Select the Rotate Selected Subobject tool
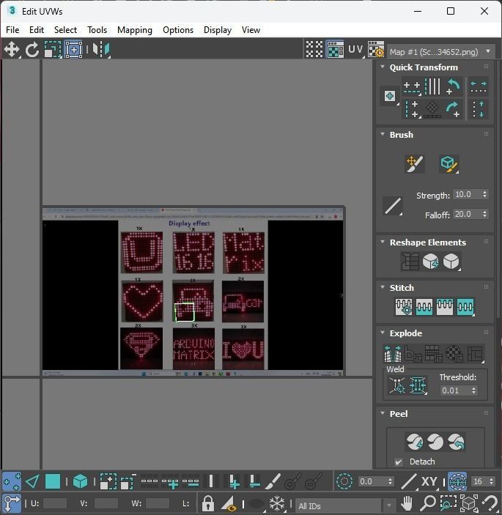This screenshot has width=502, height=515. coord(32,50)
